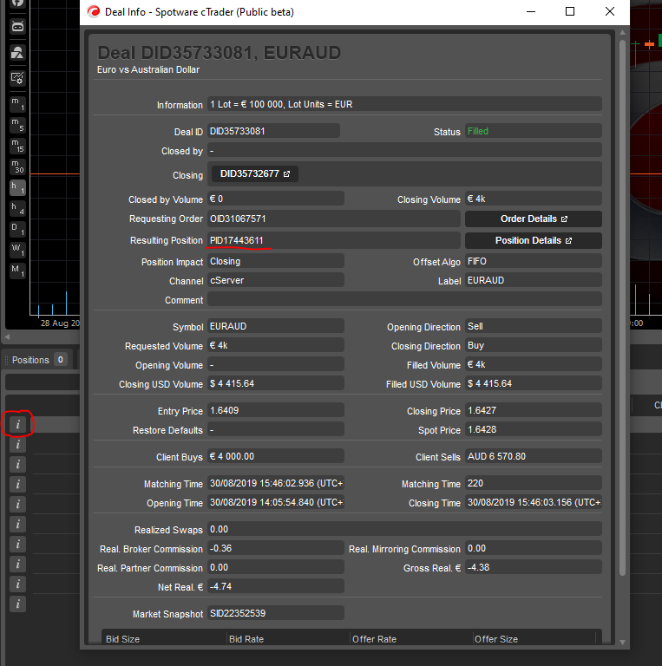This screenshot has height=666, width=662.
Task: Select the M1 monthly timeframe
Action: click(x=17, y=271)
